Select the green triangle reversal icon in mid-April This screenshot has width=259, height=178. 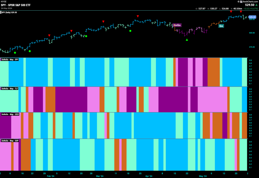[x=186, y=39]
